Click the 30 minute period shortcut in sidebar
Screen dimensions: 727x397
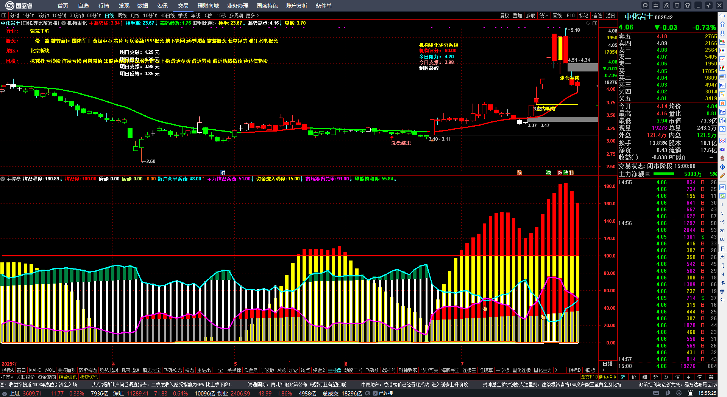coord(722,230)
